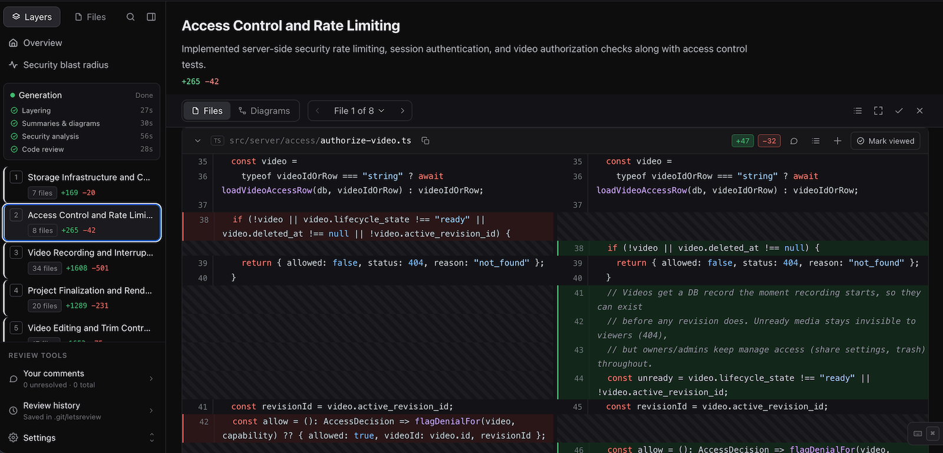The height and width of the screenshot is (453, 943).
Task: Click the Access Control and Rate Limiting heading
Action: click(291, 25)
